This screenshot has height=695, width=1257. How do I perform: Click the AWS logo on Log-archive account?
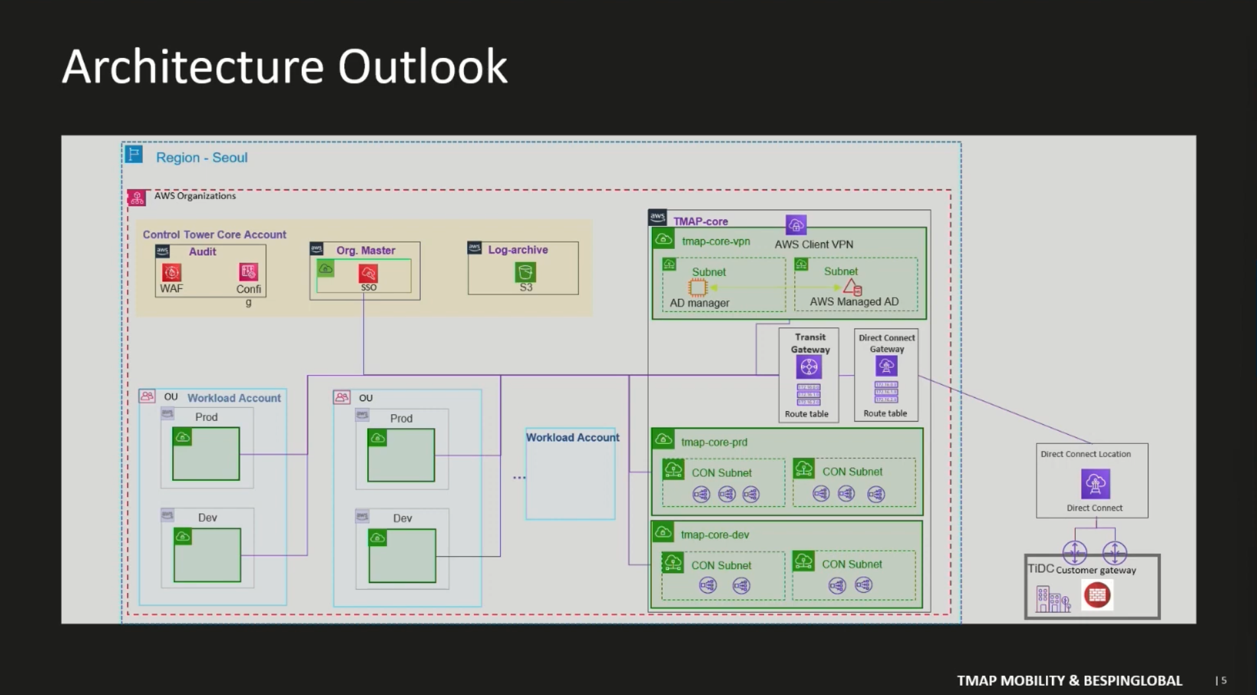[x=475, y=248]
